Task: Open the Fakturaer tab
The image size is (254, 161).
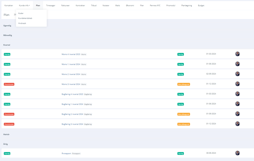Action: pos(65,5)
